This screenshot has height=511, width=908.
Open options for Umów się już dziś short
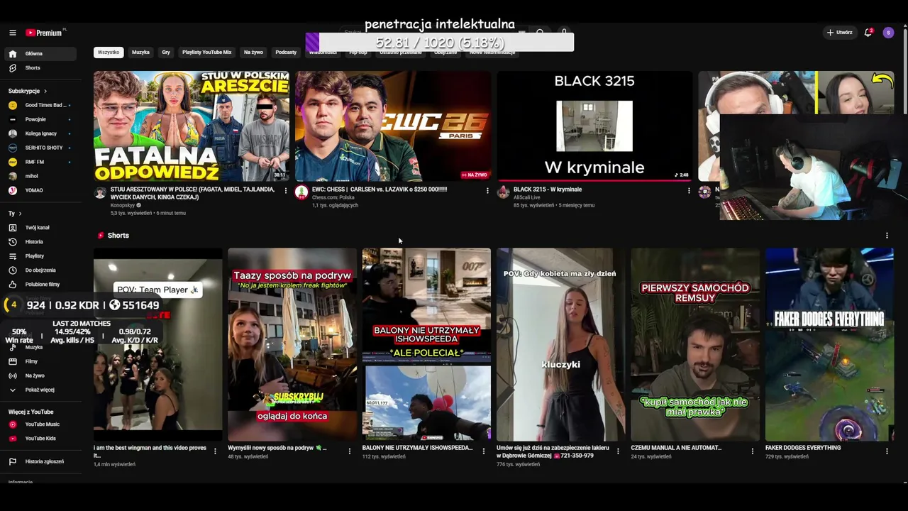pos(618,451)
